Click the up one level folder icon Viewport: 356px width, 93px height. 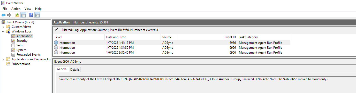click(x=17, y=15)
